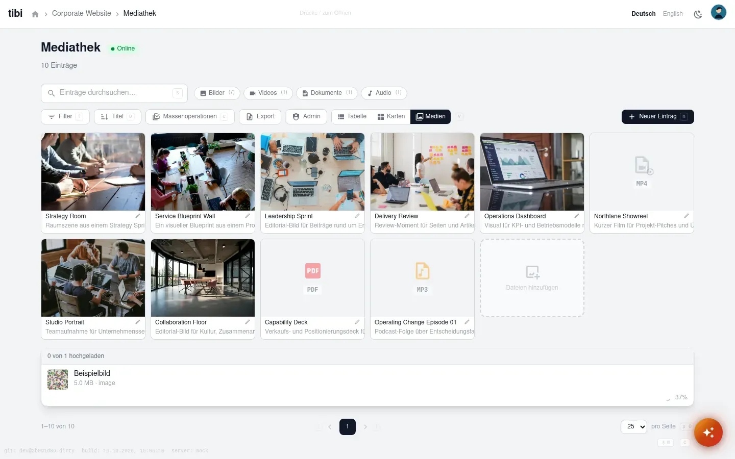Switch to Tabelle view
The height and width of the screenshot is (459, 735).
click(352, 117)
